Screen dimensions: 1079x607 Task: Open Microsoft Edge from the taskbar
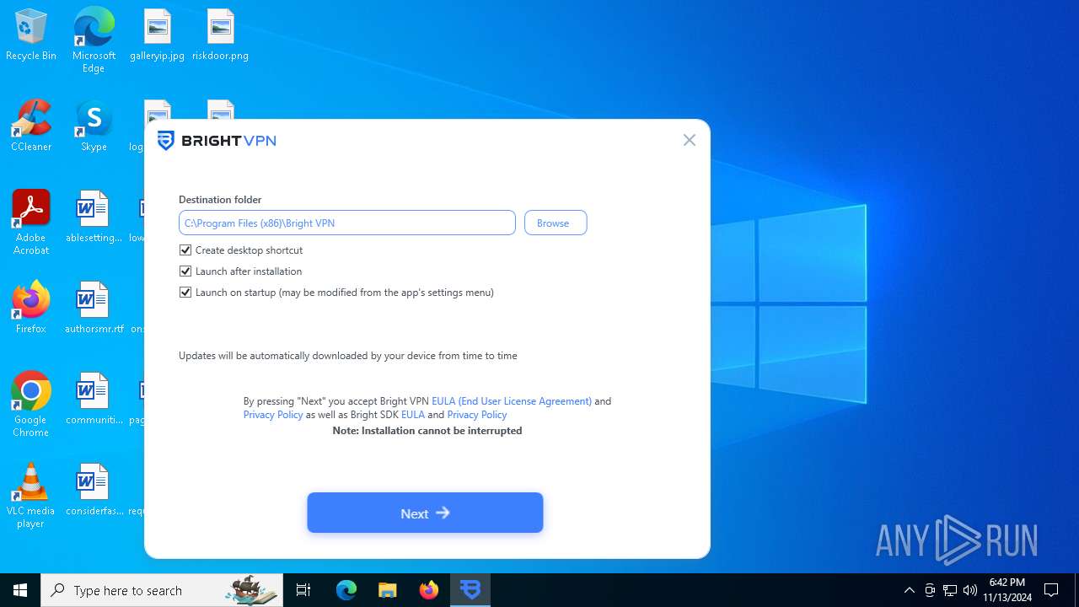point(346,590)
